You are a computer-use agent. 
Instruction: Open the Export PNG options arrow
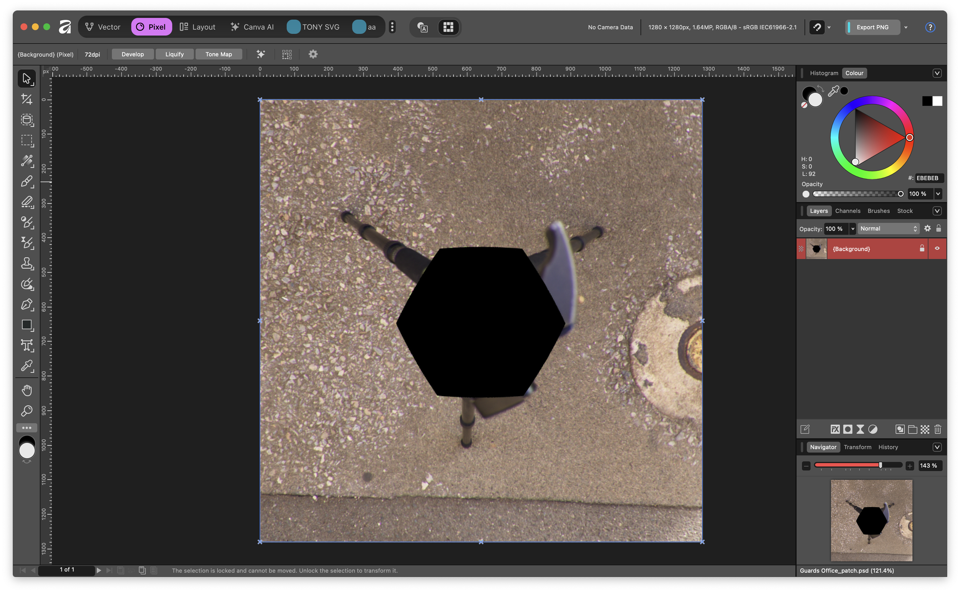(906, 27)
